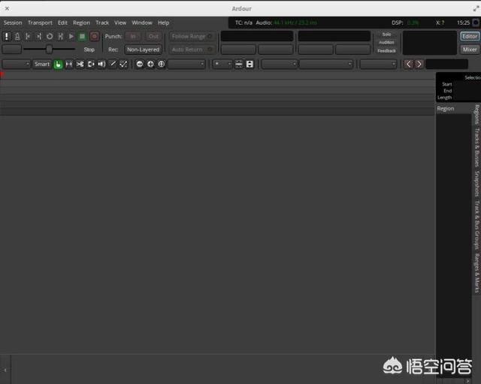This screenshot has height=384, width=481.
Task: Toggle the Punch Out button
Action: [x=153, y=36]
